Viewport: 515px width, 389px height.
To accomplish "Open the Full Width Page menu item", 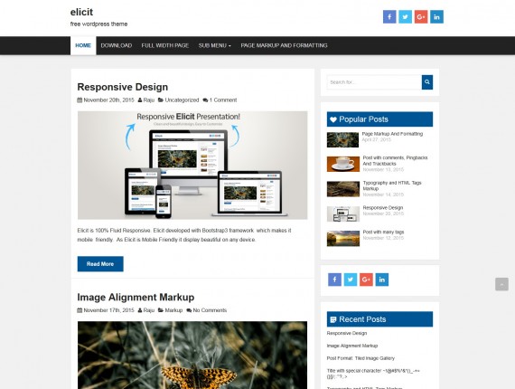I will click(164, 45).
